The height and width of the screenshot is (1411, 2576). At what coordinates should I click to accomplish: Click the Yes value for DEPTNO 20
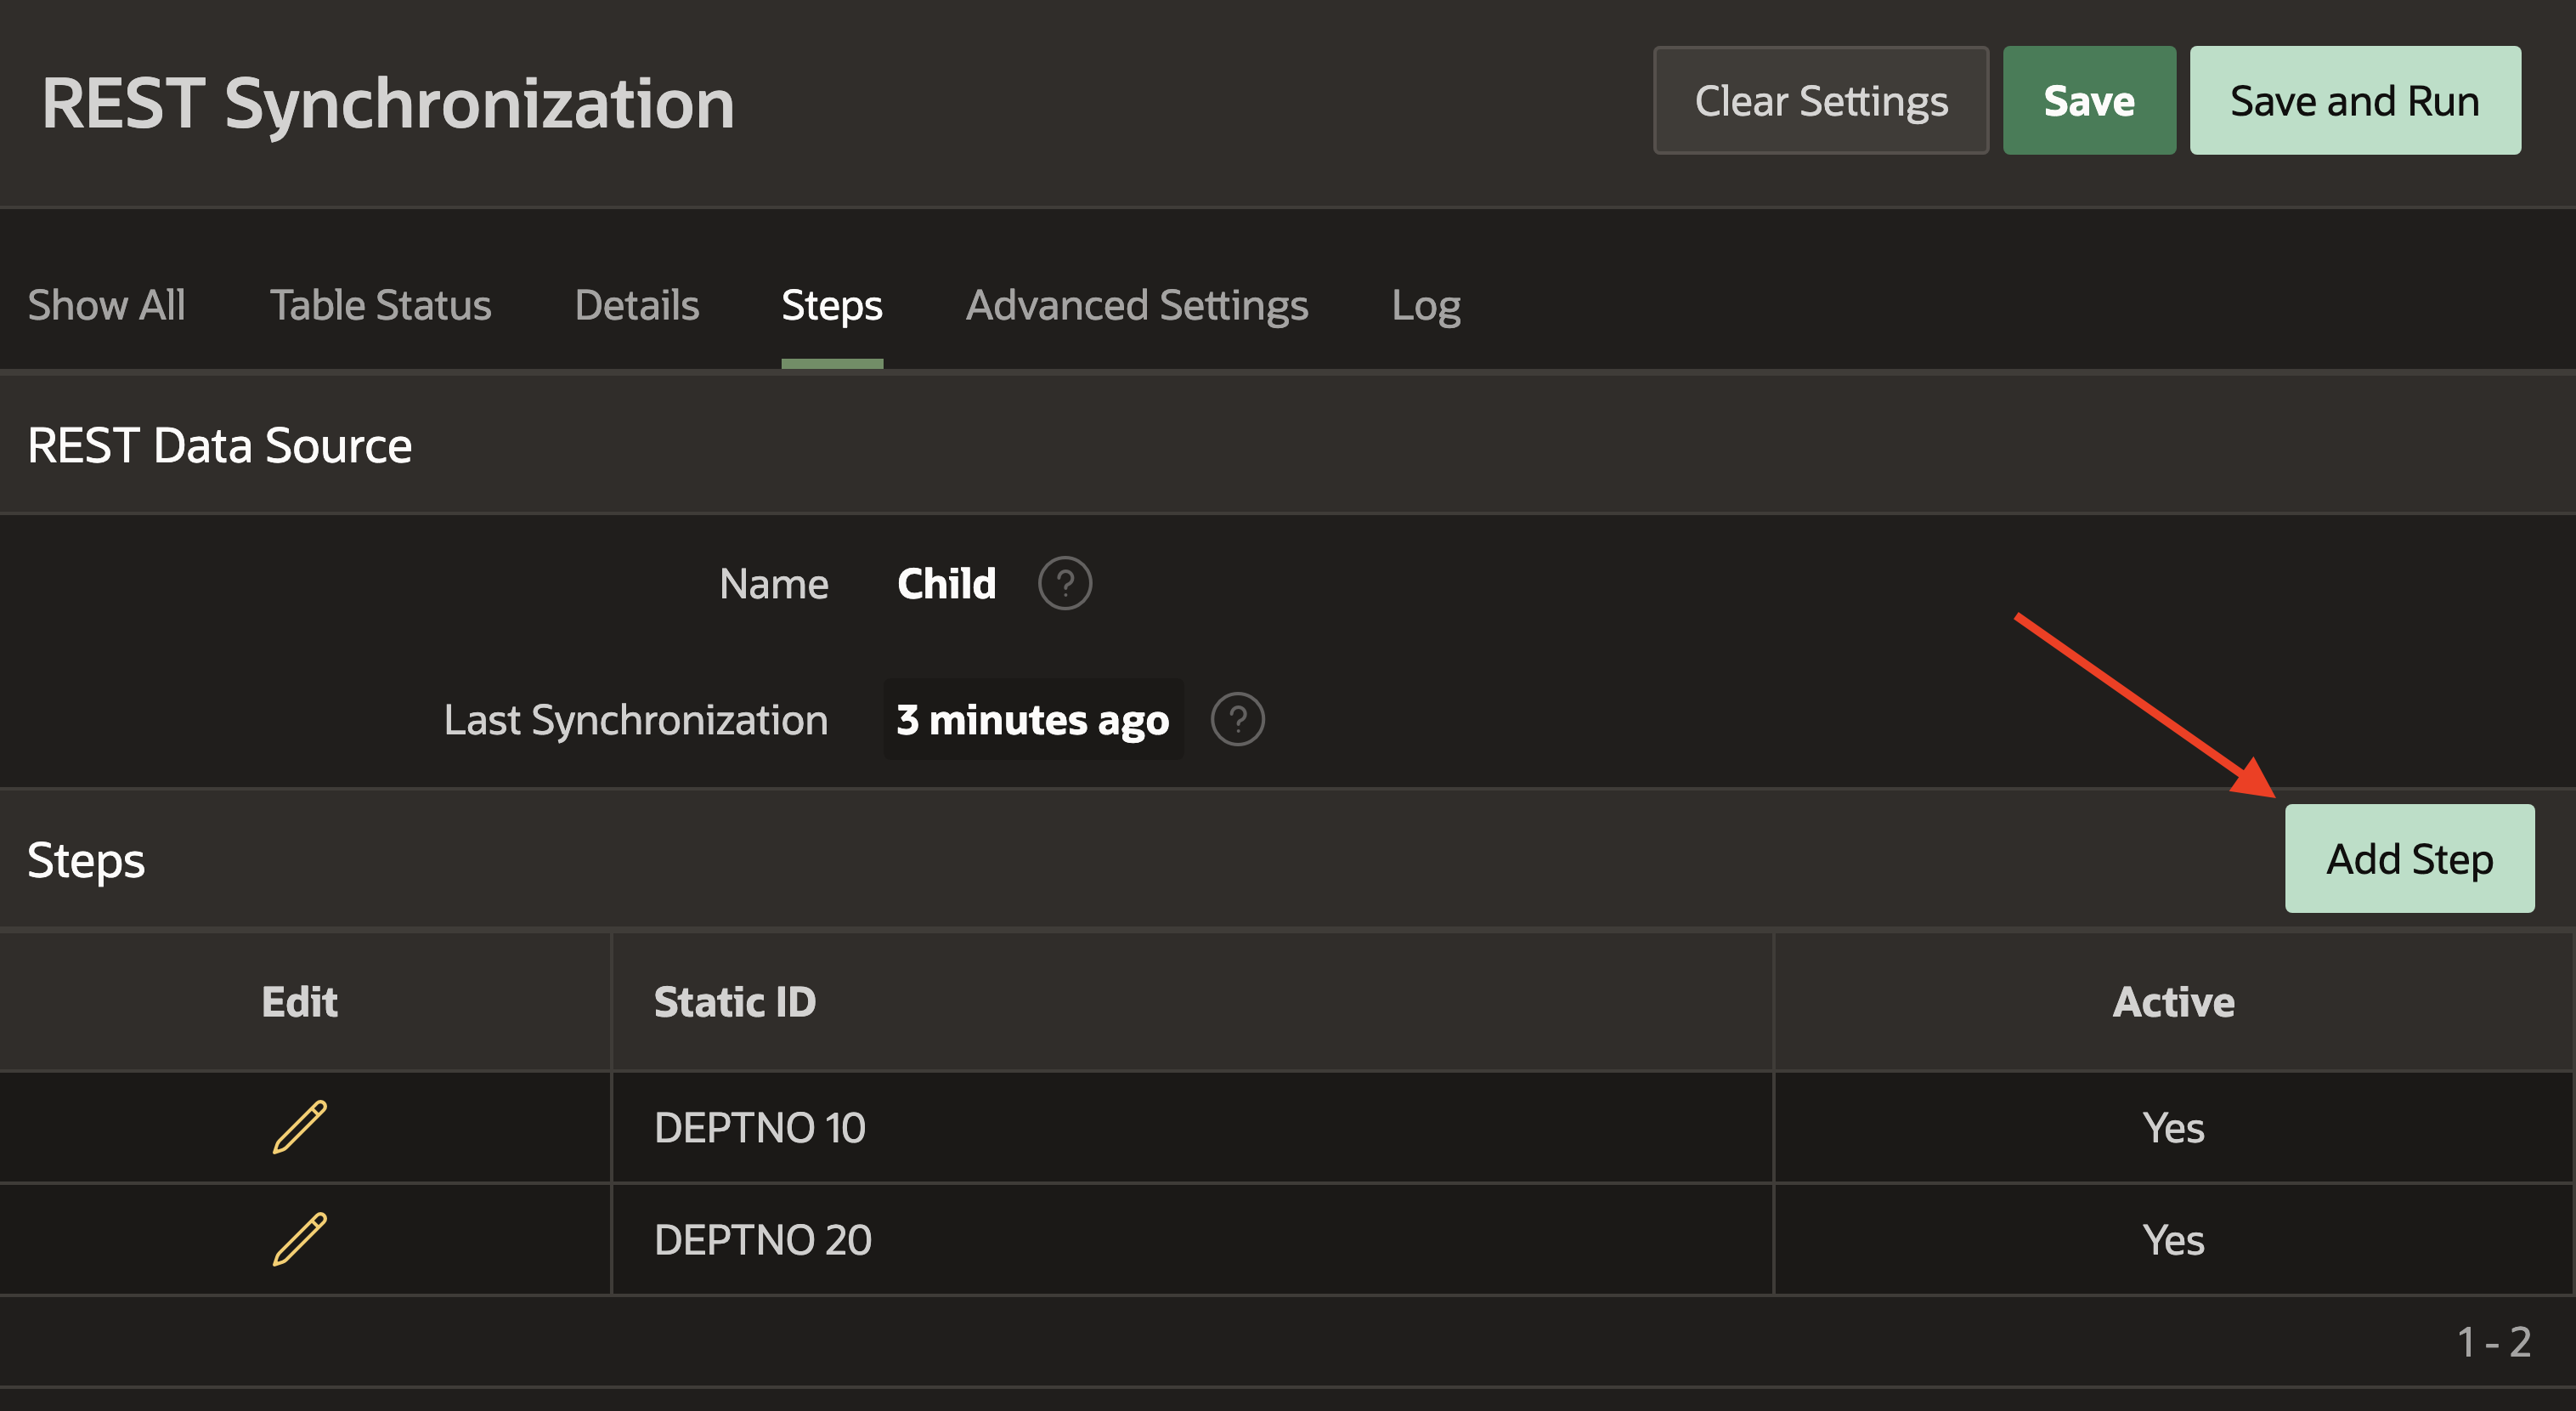[x=2172, y=1239]
